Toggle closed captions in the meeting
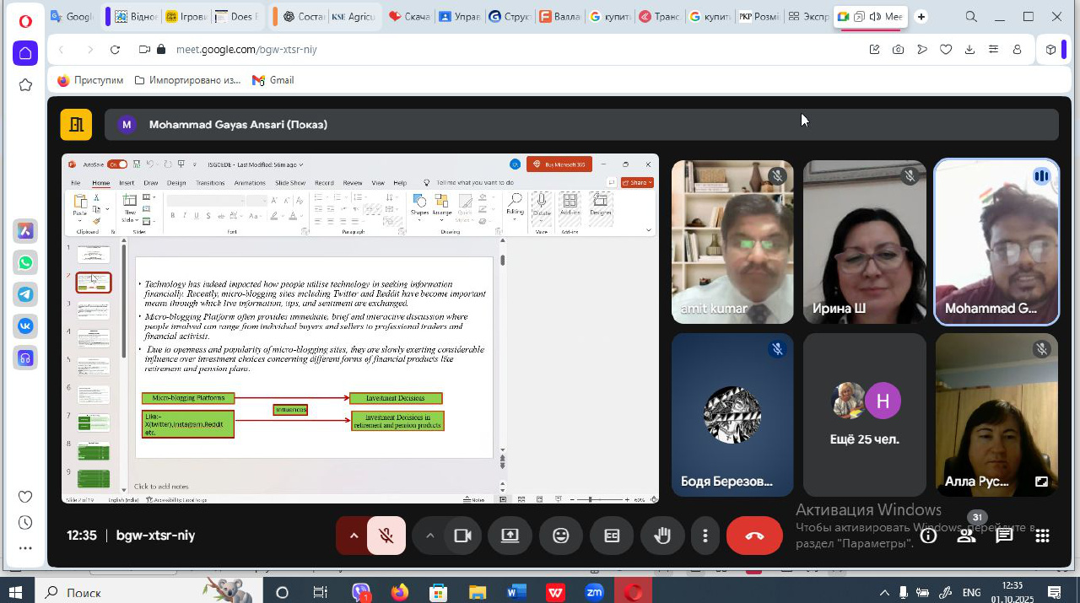Screen dimensions: 1080x603 coord(612,536)
